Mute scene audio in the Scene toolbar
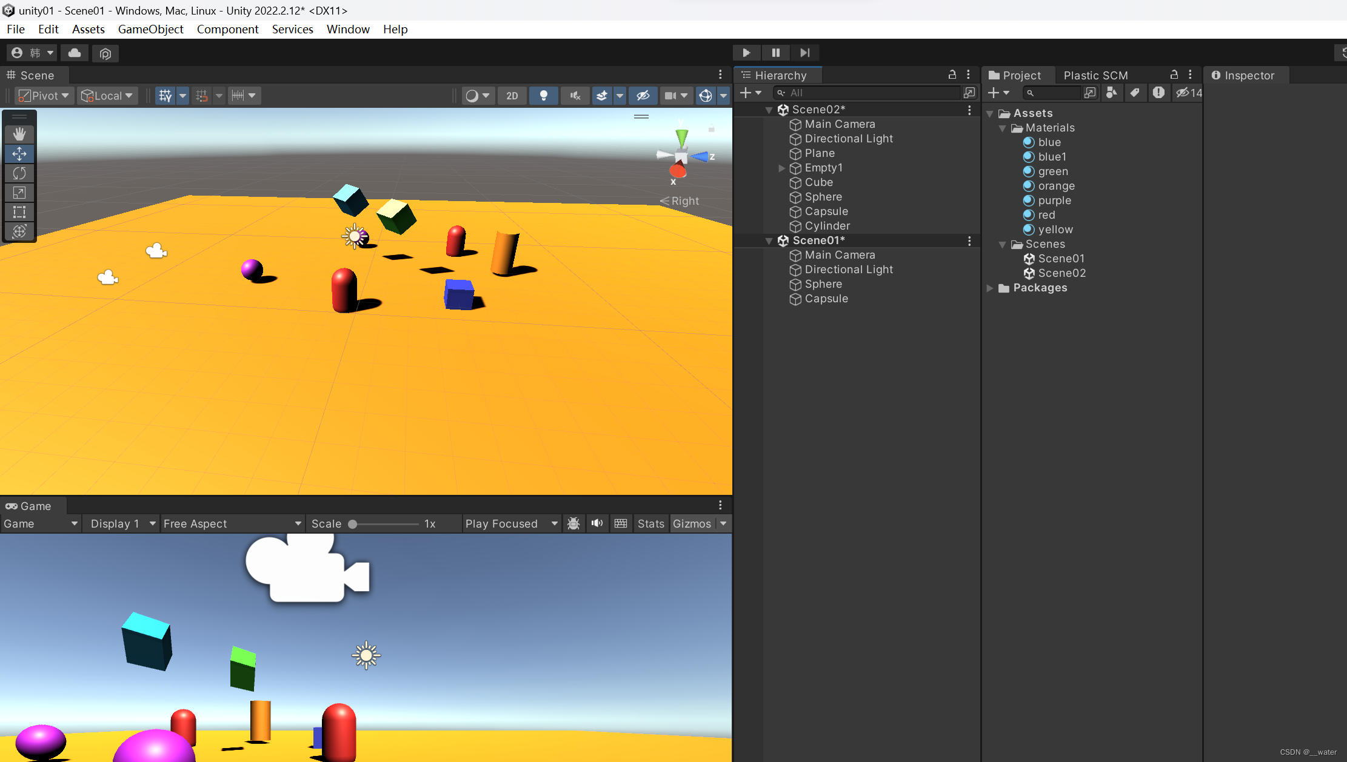Image resolution: width=1347 pixels, height=762 pixels. (x=574, y=96)
